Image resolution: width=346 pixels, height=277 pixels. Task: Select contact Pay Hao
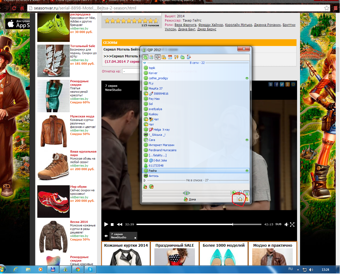(x=196, y=99)
